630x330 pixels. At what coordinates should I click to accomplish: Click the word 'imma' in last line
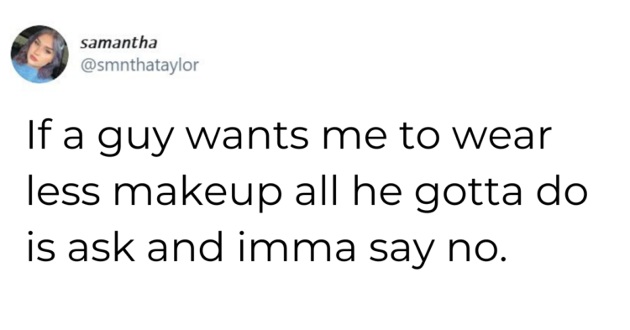click(297, 247)
